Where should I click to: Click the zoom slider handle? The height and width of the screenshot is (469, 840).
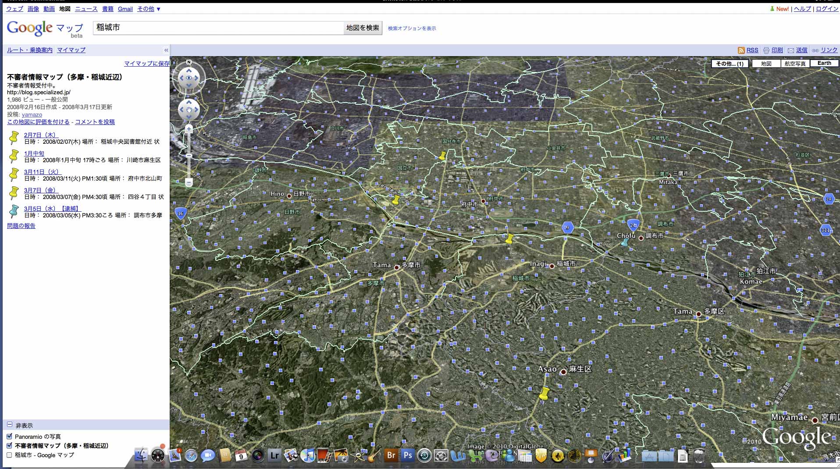[x=189, y=156]
